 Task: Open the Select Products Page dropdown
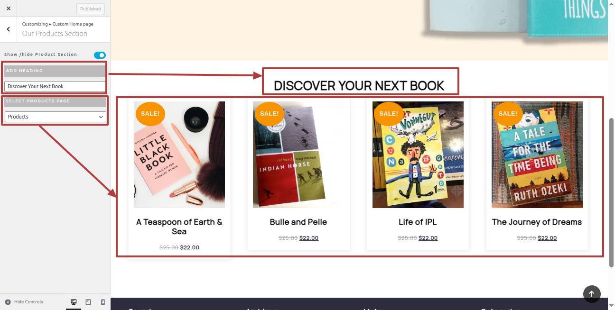tap(56, 117)
